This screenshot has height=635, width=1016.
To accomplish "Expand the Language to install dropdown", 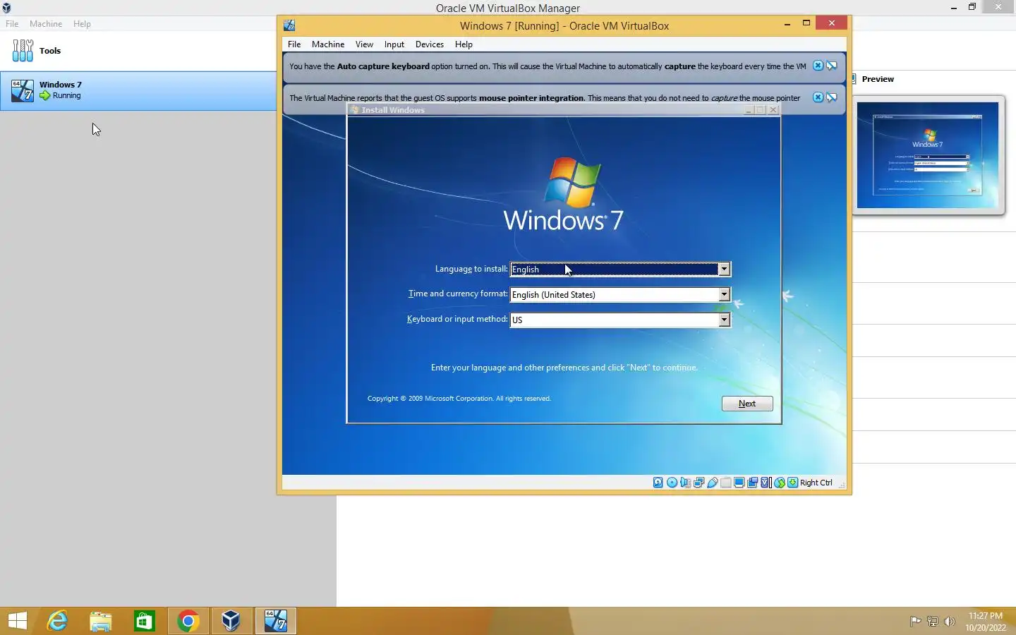I will [724, 270].
